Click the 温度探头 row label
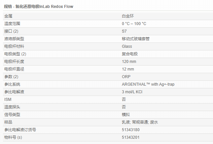Viewport: 213px width, 144px height. [x=12, y=107]
